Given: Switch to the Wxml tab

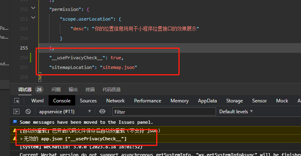Looking at the screenshot, I should [38, 101].
